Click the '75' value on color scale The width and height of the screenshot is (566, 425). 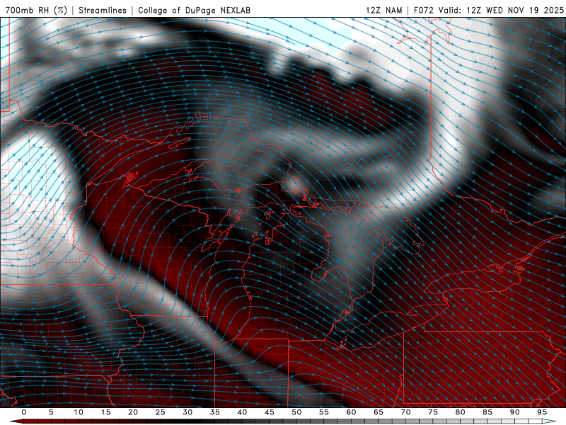433,412
